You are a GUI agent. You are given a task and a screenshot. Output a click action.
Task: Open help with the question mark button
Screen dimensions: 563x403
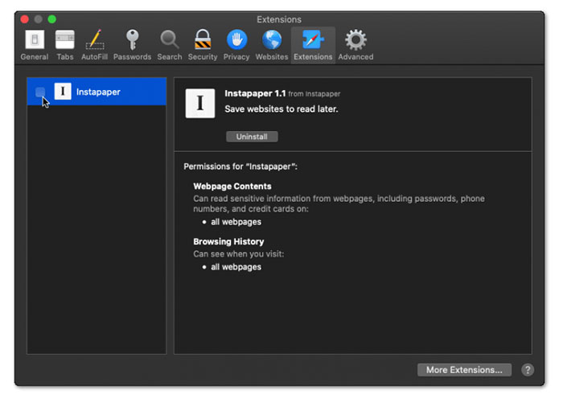(x=528, y=370)
